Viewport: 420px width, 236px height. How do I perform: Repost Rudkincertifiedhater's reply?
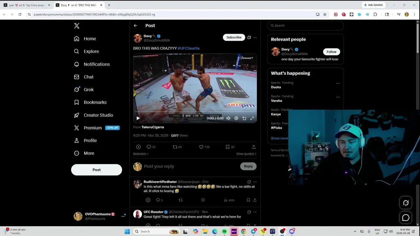[180, 200]
